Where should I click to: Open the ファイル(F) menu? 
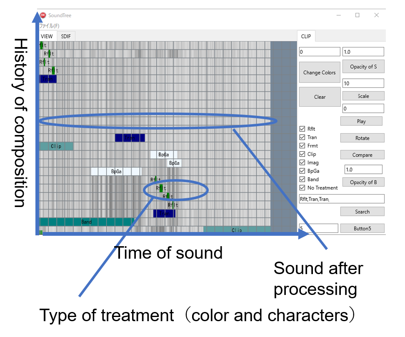(49, 26)
